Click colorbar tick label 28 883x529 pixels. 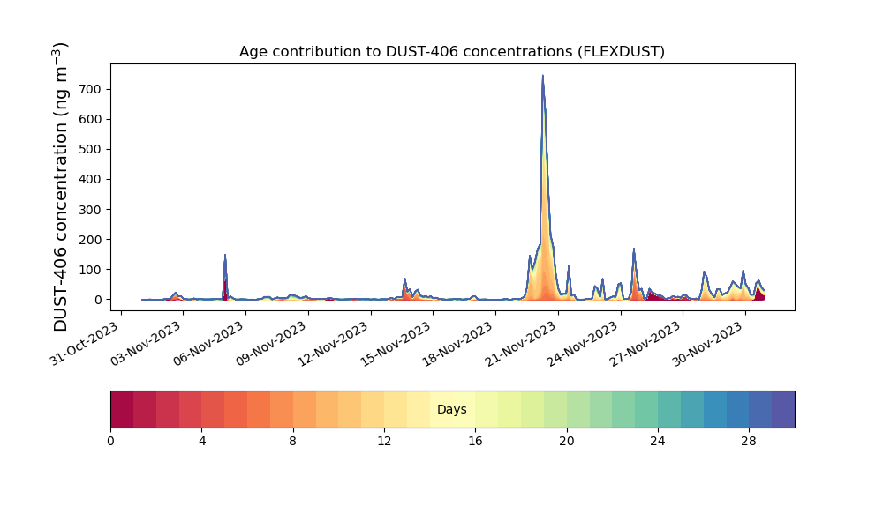click(x=749, y=442)
